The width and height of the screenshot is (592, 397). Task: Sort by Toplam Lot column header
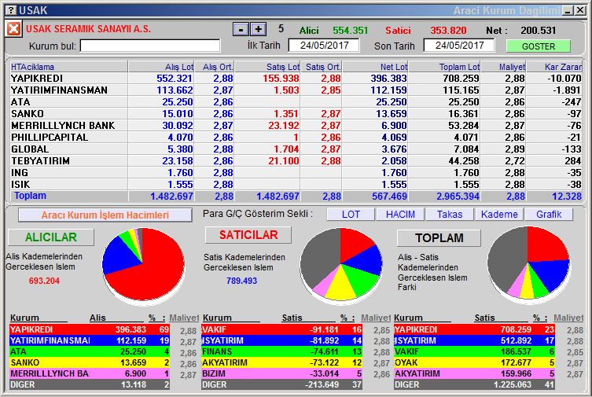tap(445, 67)
